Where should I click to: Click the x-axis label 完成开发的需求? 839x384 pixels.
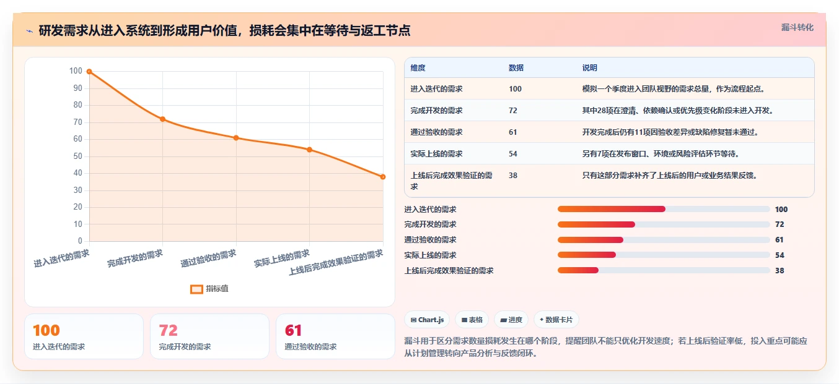(135, 258)
